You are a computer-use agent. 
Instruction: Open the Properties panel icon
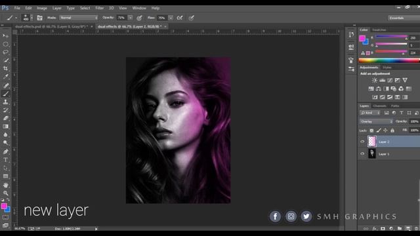point(351,47)
